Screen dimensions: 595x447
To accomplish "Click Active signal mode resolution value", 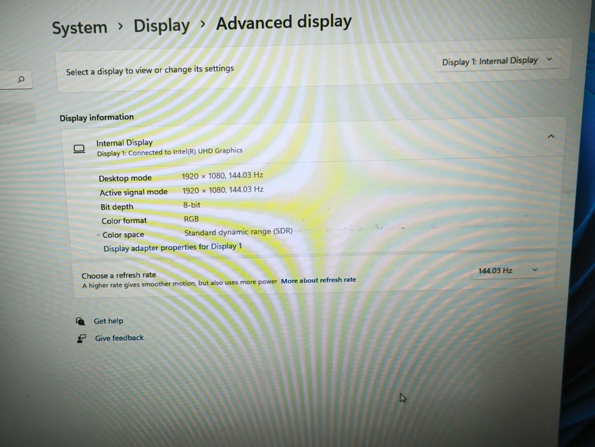I will (223, 190).
